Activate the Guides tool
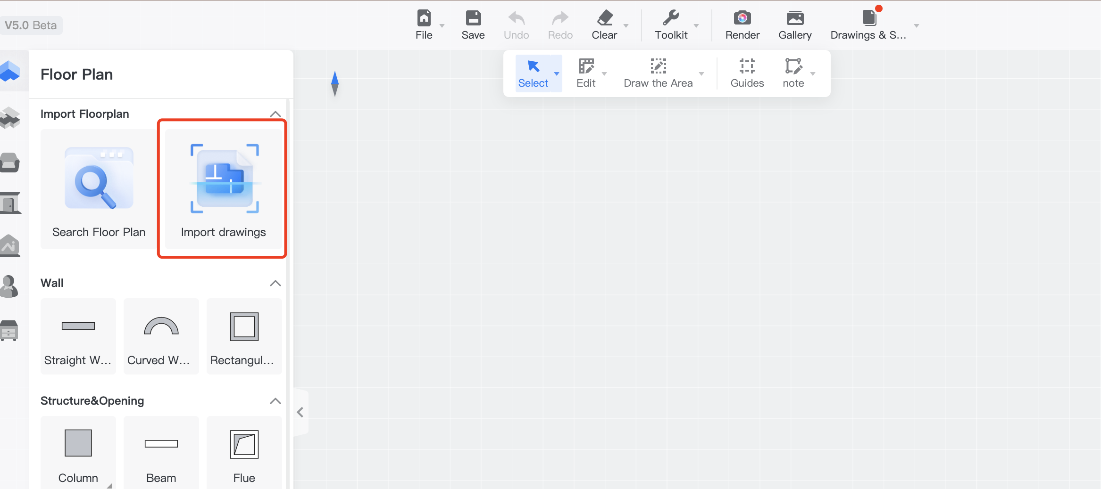This screenshot has height=489, width=1101. 747,73
